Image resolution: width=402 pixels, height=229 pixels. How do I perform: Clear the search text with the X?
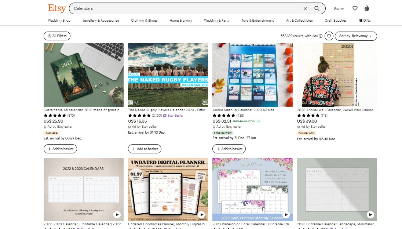(305, 8)
